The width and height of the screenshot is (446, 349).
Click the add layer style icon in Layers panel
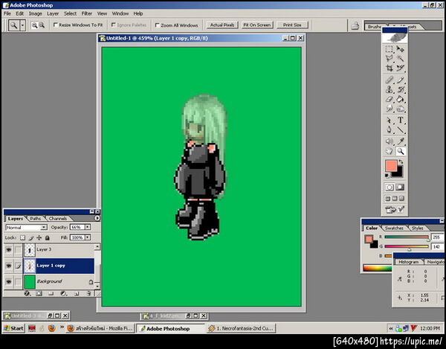(x=27, y=293)
